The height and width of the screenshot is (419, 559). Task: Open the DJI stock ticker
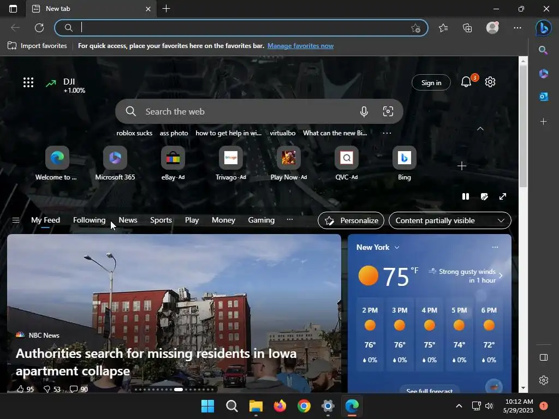tap(66, 86)
